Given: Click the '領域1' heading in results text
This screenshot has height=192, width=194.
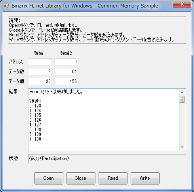Looking at the screenshot, I should pos(35,101).
